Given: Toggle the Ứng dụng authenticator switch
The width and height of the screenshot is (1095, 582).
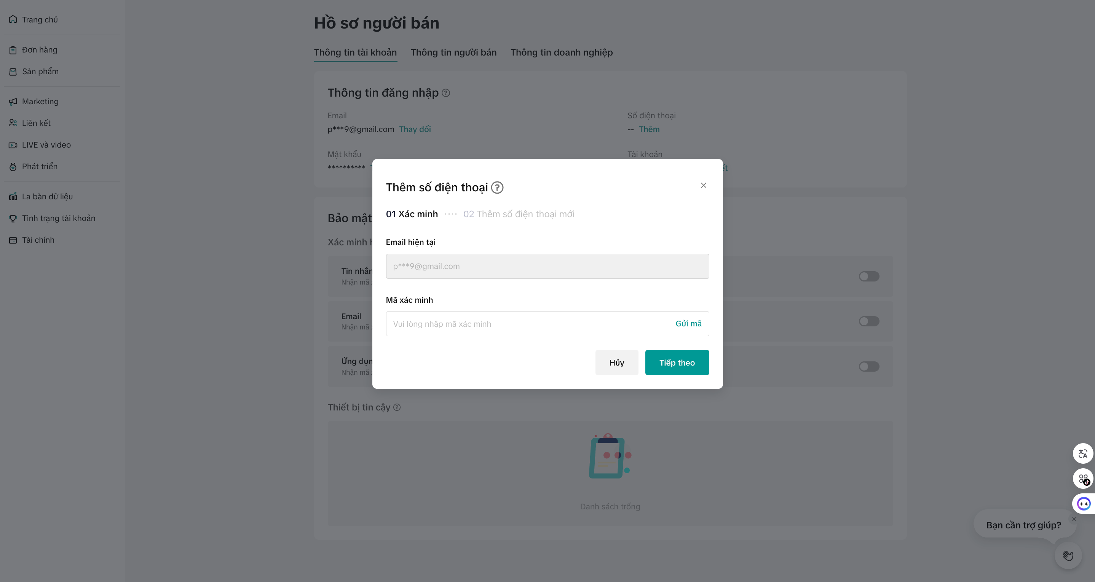Looking at the screenshot, I should coord(868,366).
